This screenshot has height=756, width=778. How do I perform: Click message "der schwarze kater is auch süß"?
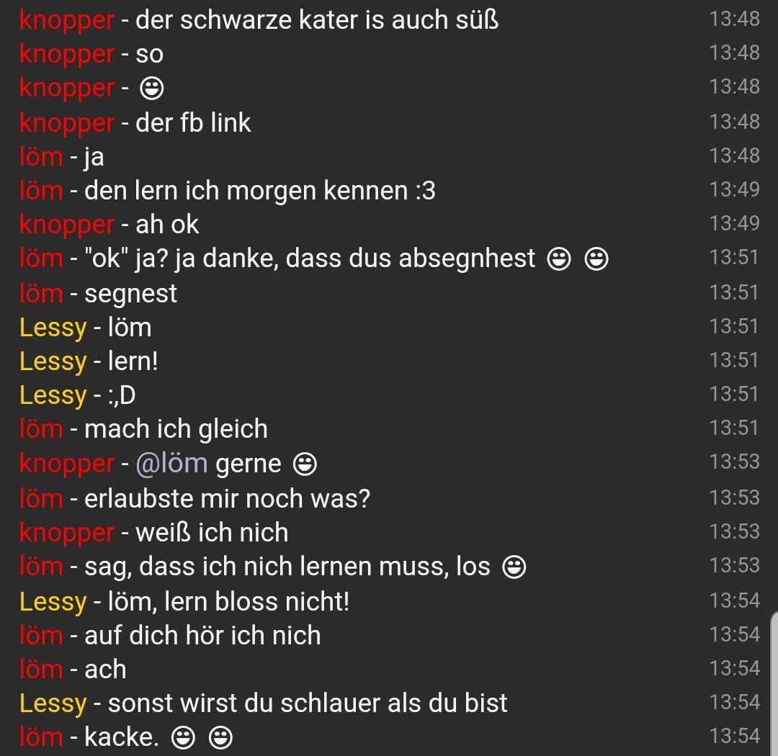pyautogui.click(x=317, y=20)
